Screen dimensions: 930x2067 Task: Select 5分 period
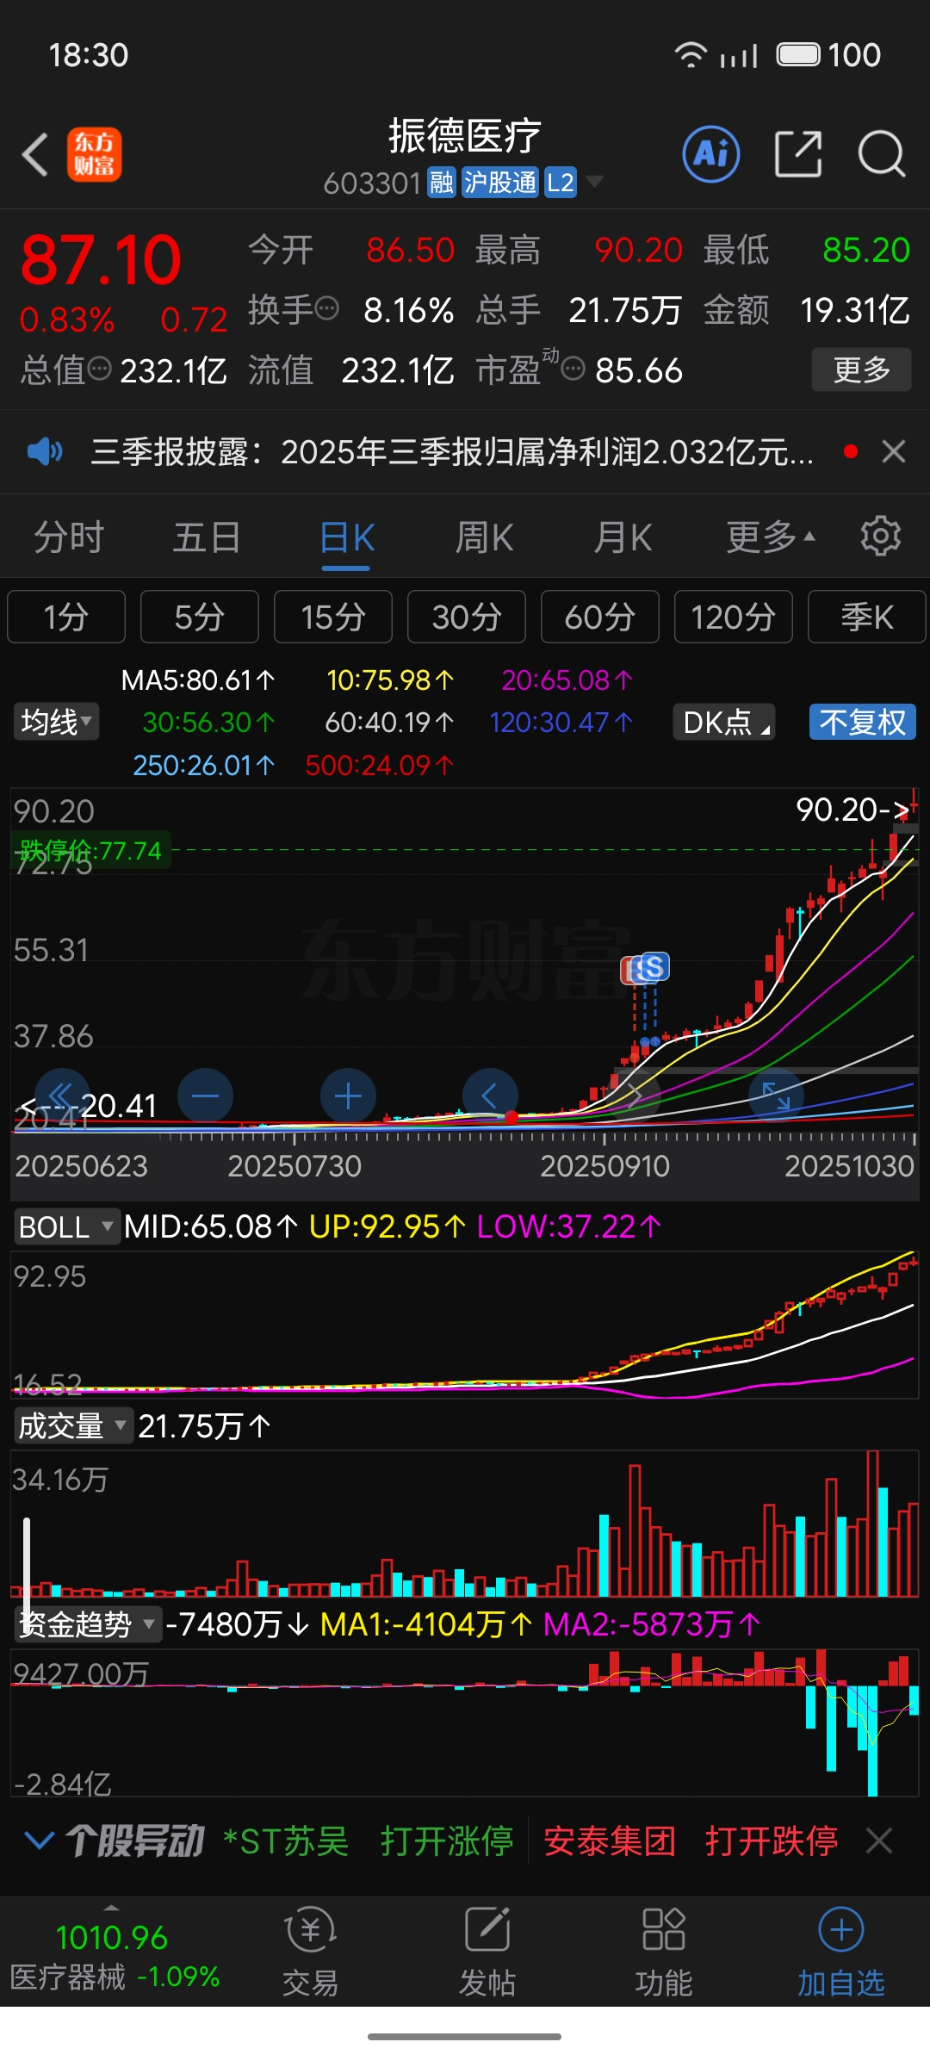tap(200, 617)
